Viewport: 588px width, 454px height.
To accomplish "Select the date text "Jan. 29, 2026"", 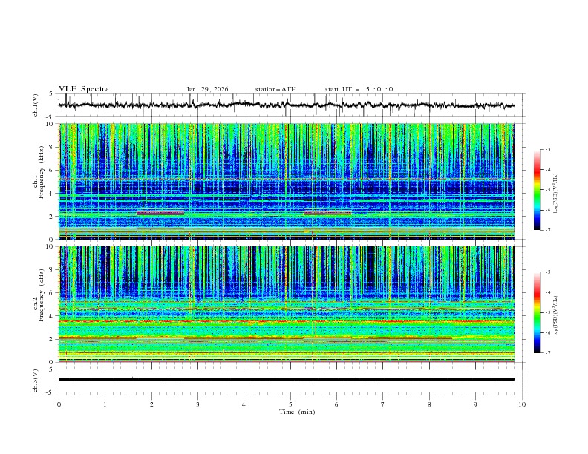I will 207,89.
